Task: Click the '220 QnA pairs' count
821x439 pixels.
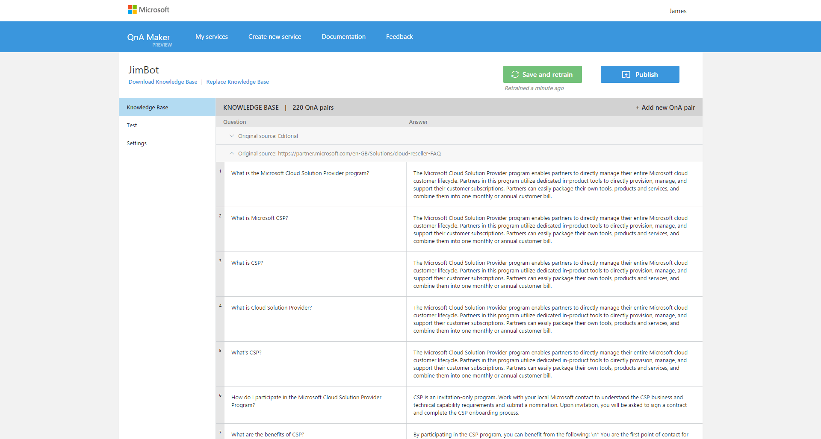Action: (x=313, y=107)
